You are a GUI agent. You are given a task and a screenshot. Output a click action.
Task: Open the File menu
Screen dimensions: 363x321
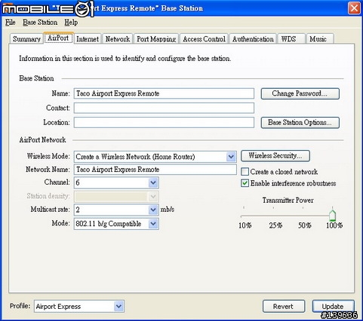click(x=11, y=23)
